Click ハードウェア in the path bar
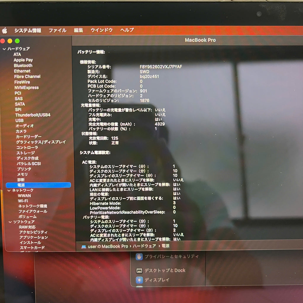 pyautogui.click(x=144, y=246)
